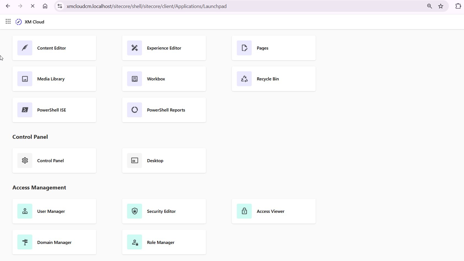The width and height of the screenshot is (464, 261).
Task: Open Domain Manager signpost icon
Action: coord(25,242)
